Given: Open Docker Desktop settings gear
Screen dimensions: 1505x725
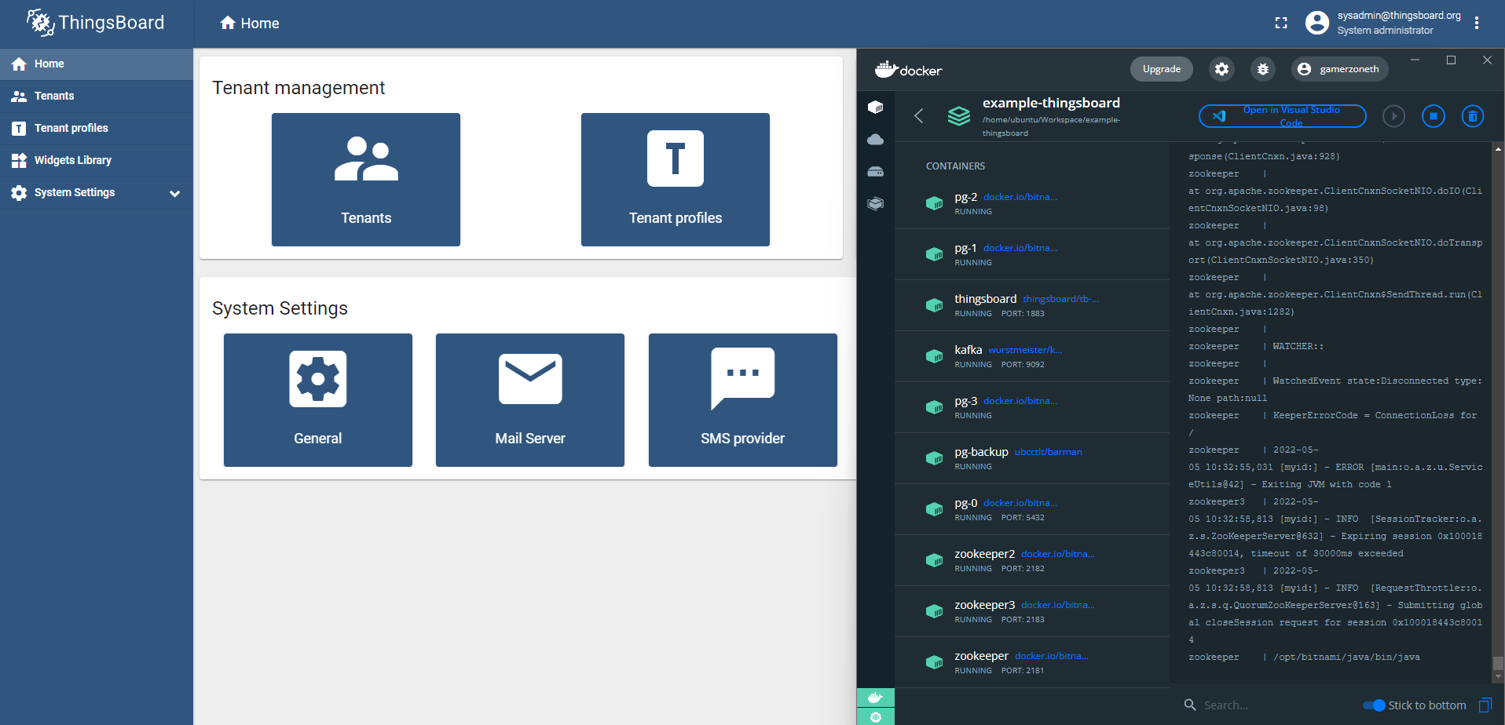Looking at the screenshot, I should (1221, 69).
